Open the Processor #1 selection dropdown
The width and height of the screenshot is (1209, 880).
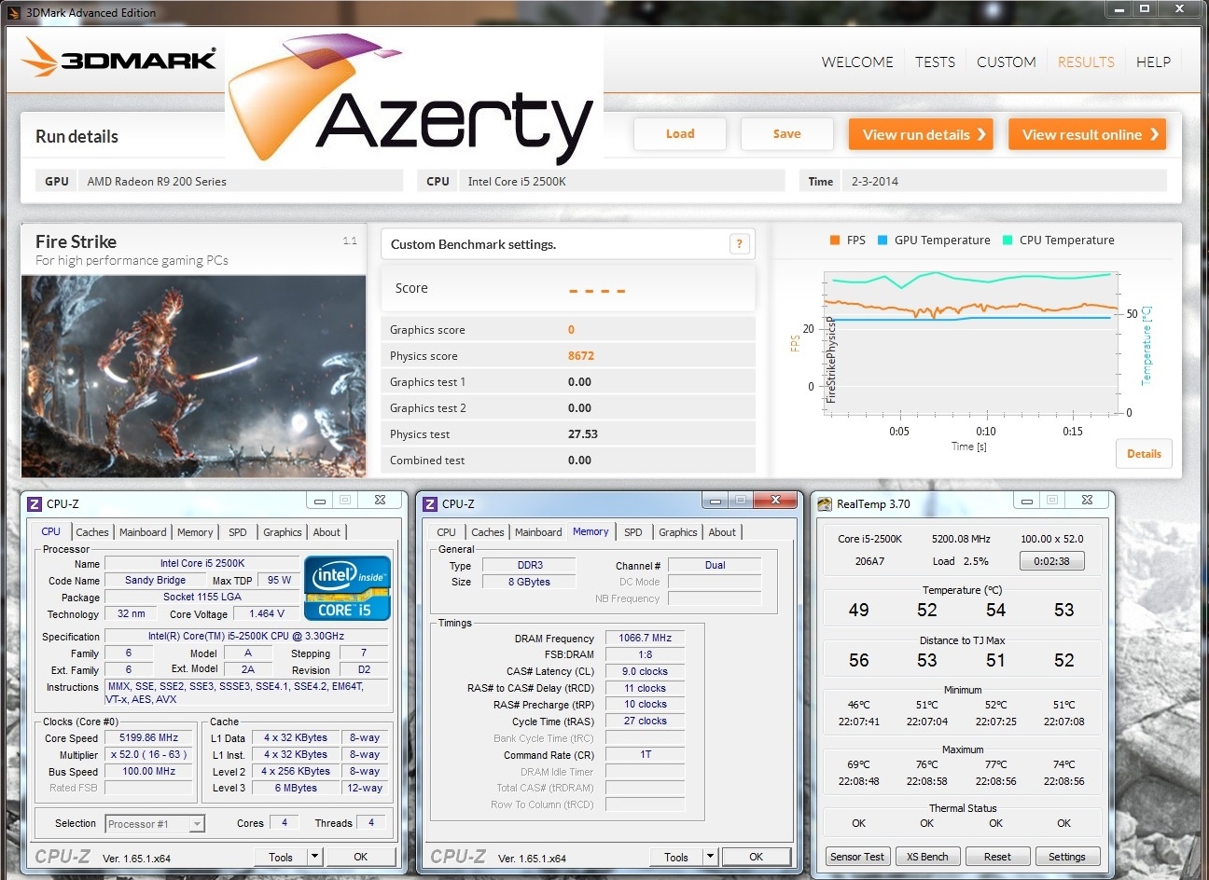coord(155,824)
